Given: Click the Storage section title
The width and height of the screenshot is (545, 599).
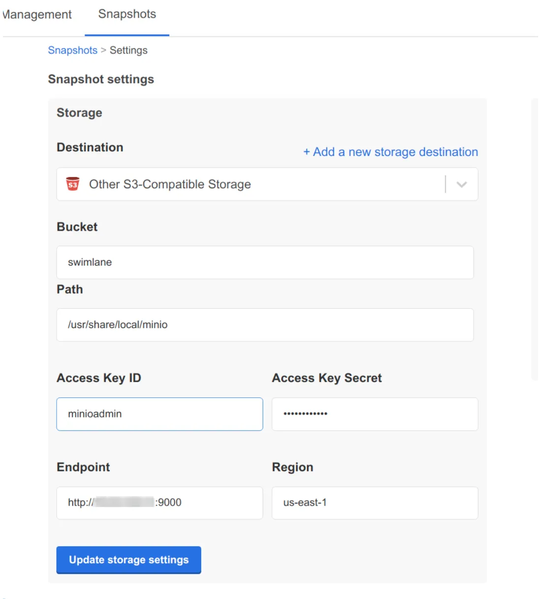Looking at the screenshot, I should pos(79,113).
